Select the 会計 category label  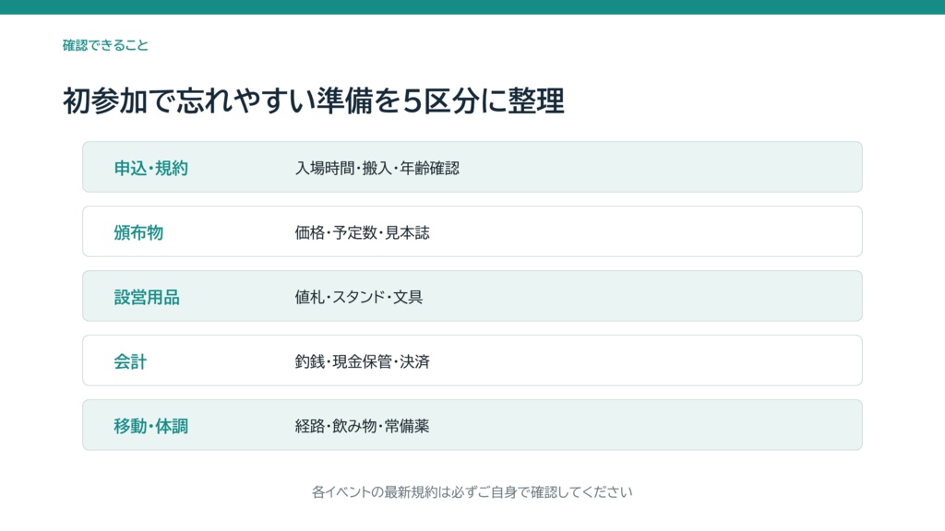click(130, 361)
